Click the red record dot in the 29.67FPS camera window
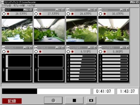Image resolution: width=140 pixels, height=105 pixels. pyautogui.click(x=72, y=14)
